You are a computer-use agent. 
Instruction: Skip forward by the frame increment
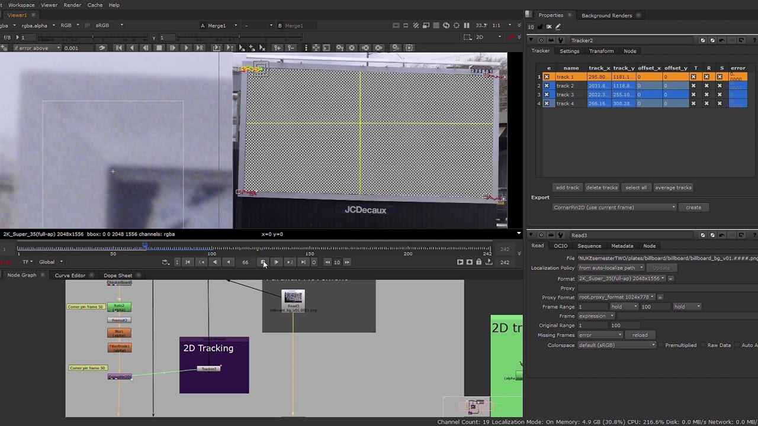(347, 262)
